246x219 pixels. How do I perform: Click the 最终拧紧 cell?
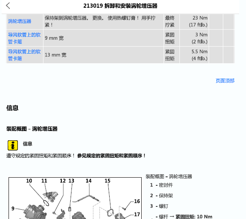[x=172, y=21]
